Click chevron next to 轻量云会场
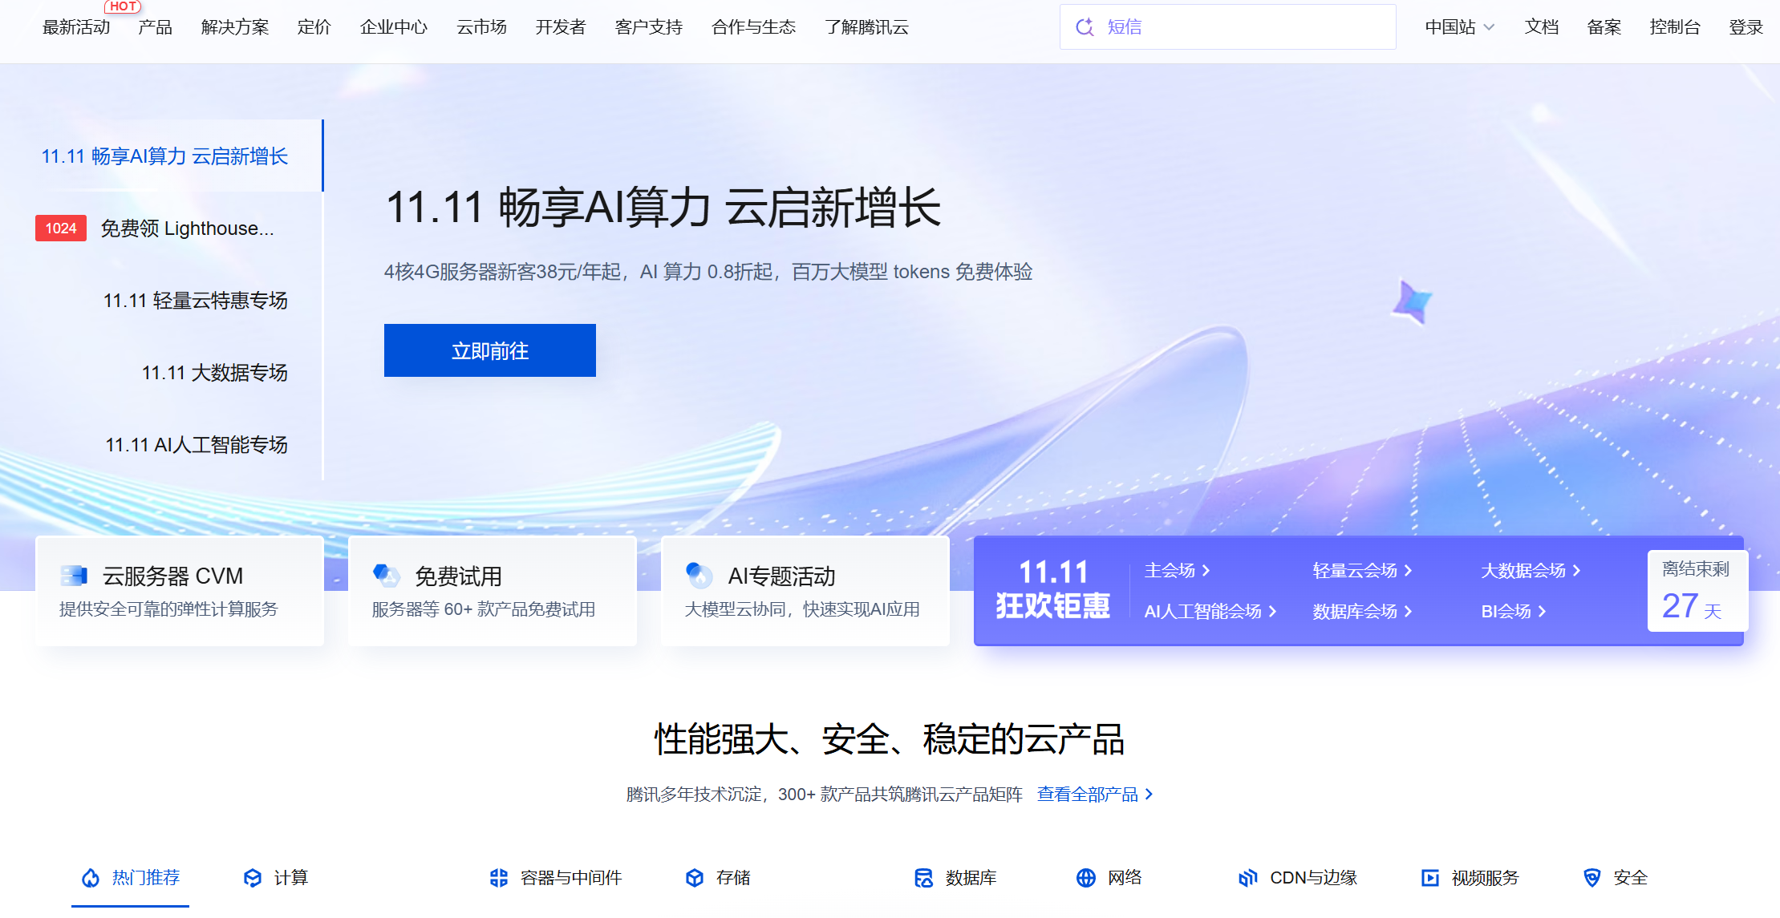 coord(1408,571)
